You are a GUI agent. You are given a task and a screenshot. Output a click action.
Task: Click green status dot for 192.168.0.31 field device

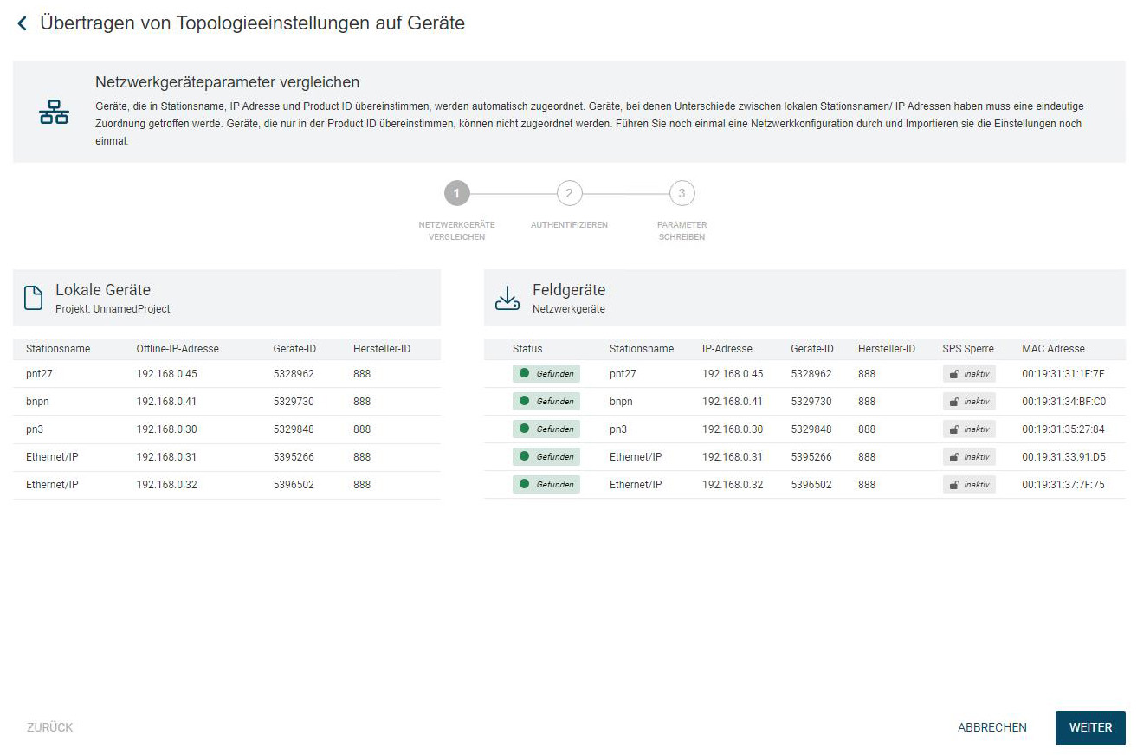tap(524, 456)
